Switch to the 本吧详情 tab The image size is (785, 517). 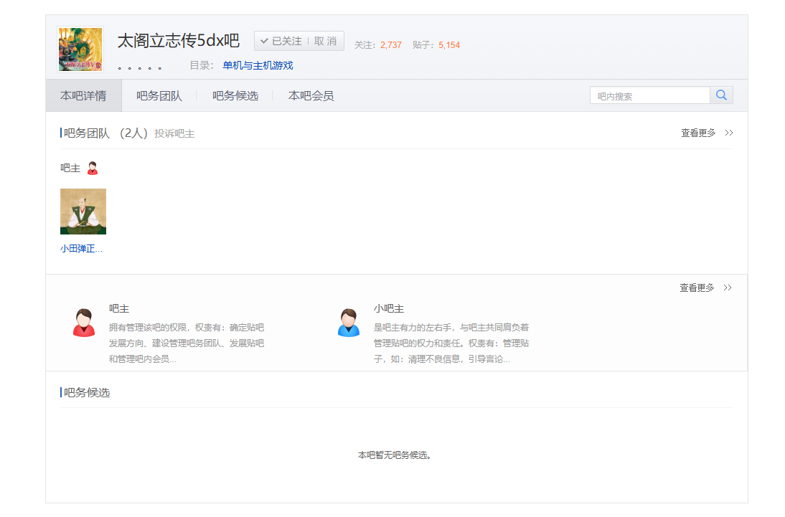coord(83,95)
